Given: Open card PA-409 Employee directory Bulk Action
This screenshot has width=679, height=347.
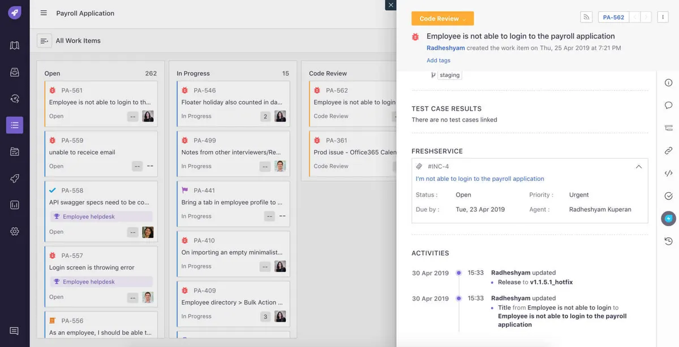Looking at the screenshot, I should coord(233,303).
